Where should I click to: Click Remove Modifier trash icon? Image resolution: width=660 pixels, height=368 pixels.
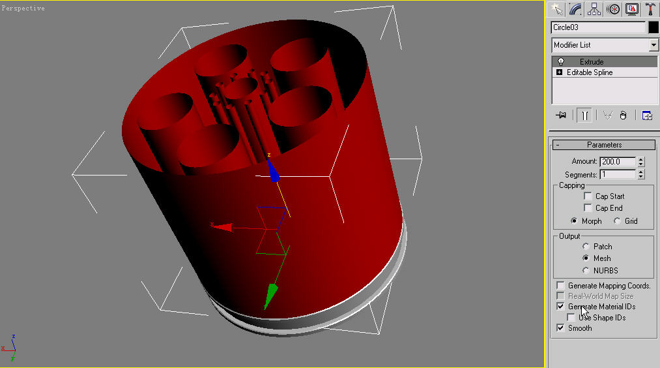point(623,115)
